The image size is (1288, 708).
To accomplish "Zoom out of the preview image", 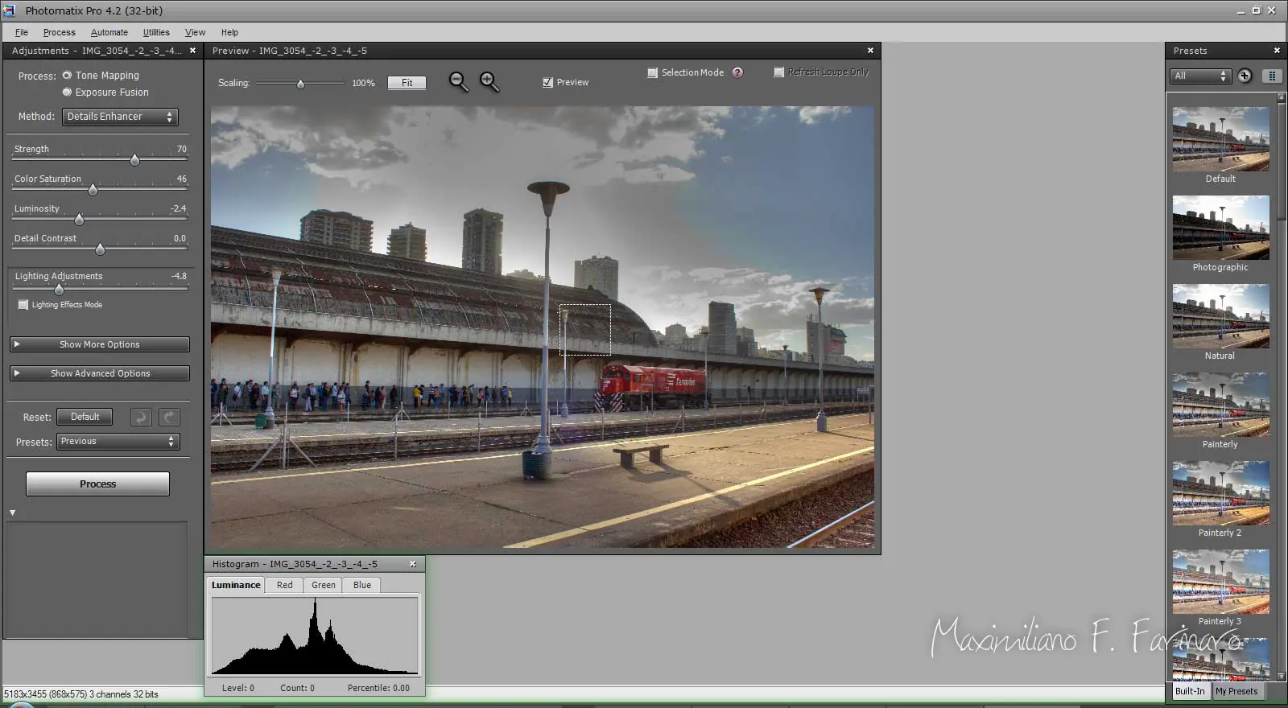I will point(459,82).
